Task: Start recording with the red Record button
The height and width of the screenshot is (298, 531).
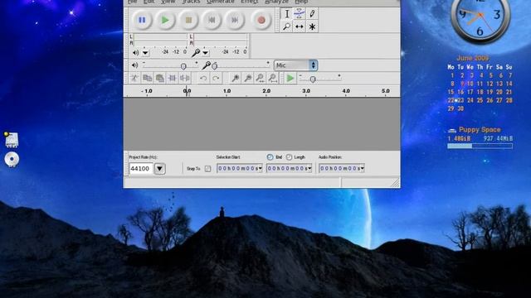Action: click(x=261, y=20)
